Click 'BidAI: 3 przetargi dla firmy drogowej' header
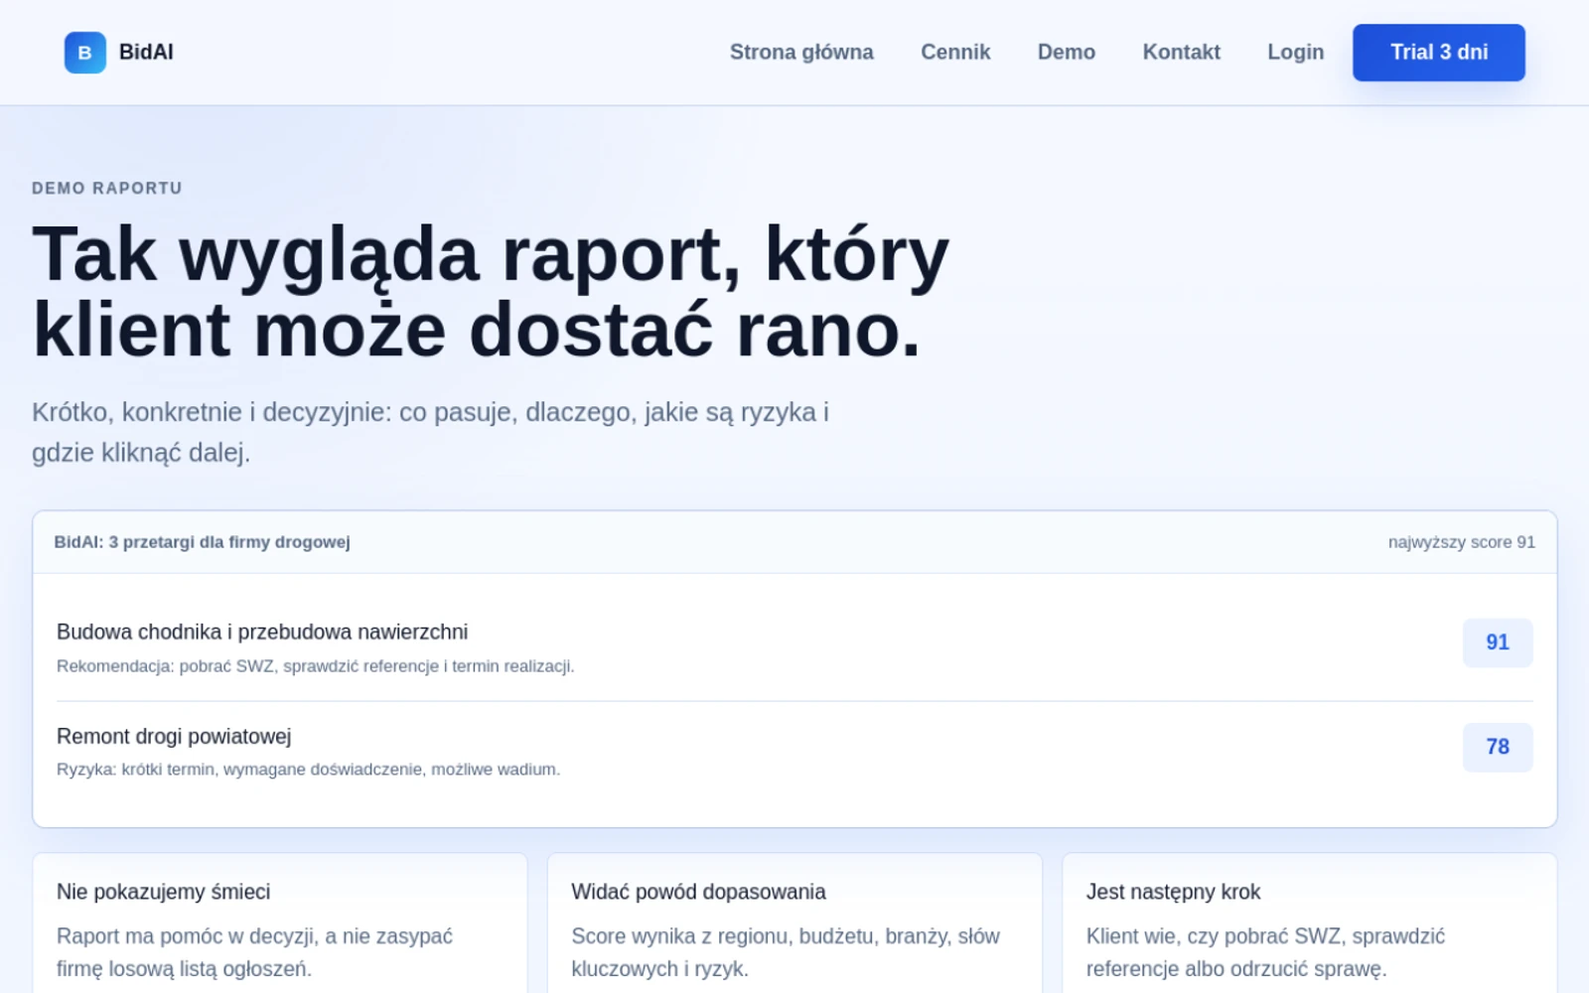This screenshot has width=1589, height=993. (202, 542)
